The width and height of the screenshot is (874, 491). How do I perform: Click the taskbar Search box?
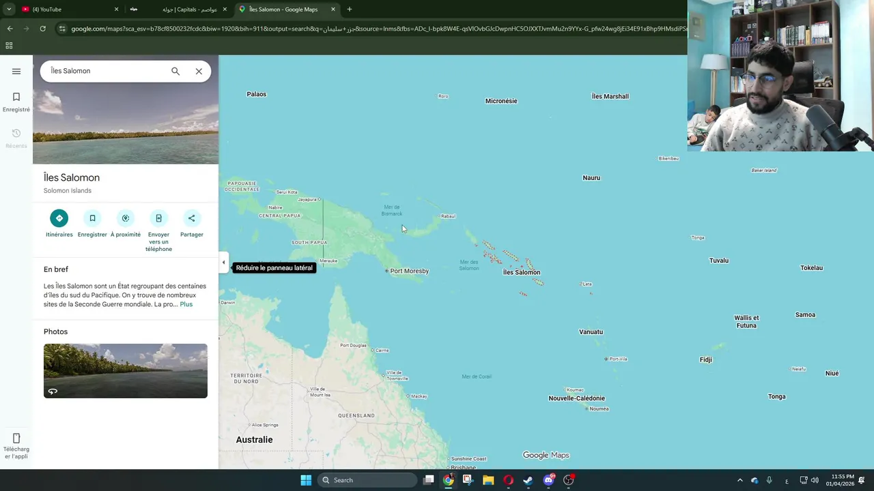(x=368, y=480)
